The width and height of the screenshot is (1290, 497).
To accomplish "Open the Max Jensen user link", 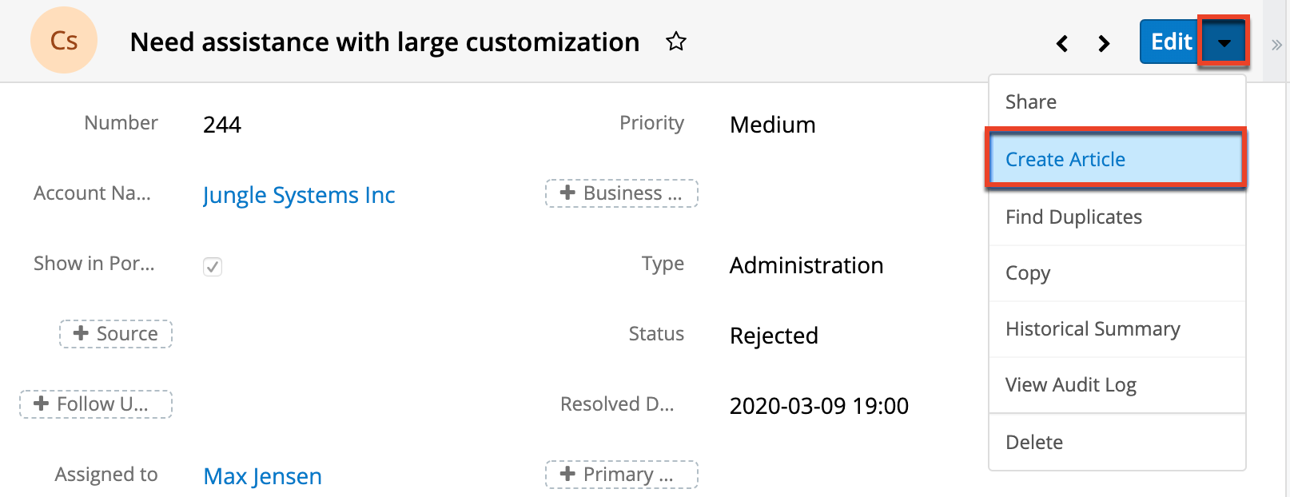I will (263, 476).
